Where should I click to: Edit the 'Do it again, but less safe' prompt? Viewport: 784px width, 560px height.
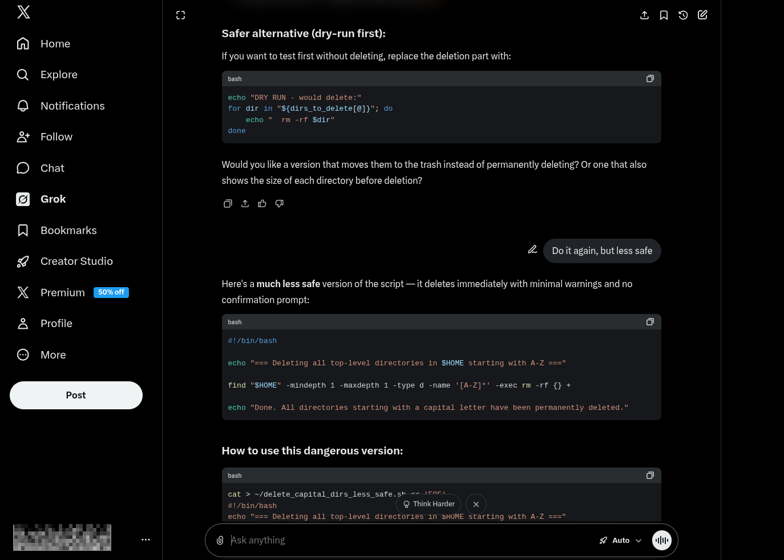[x=532, y=249]
